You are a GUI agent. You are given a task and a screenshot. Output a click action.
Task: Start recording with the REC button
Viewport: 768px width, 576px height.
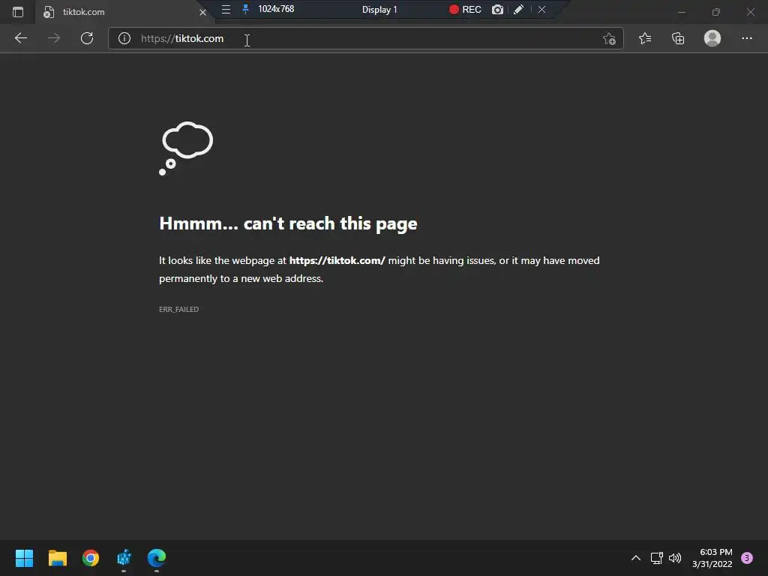tap(465, 10)
